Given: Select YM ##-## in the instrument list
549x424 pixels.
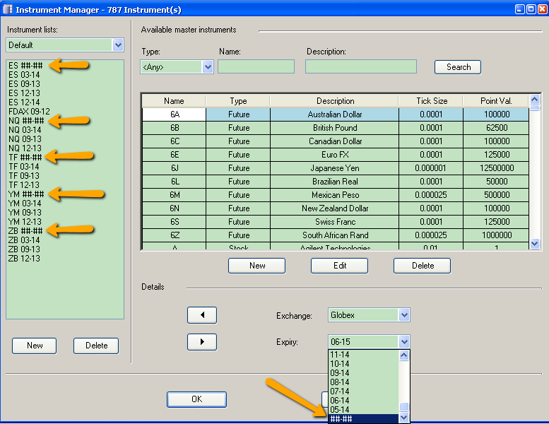Looking at the screenshot, I should pyautogui.click(x=26, y=194).
